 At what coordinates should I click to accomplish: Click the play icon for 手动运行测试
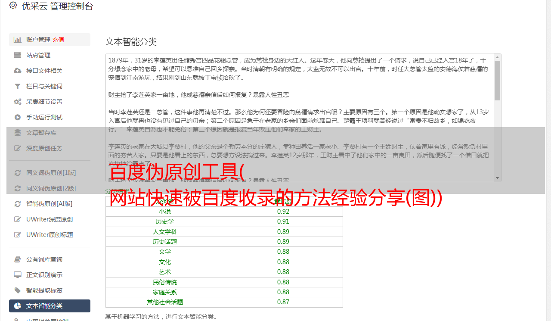18,117
